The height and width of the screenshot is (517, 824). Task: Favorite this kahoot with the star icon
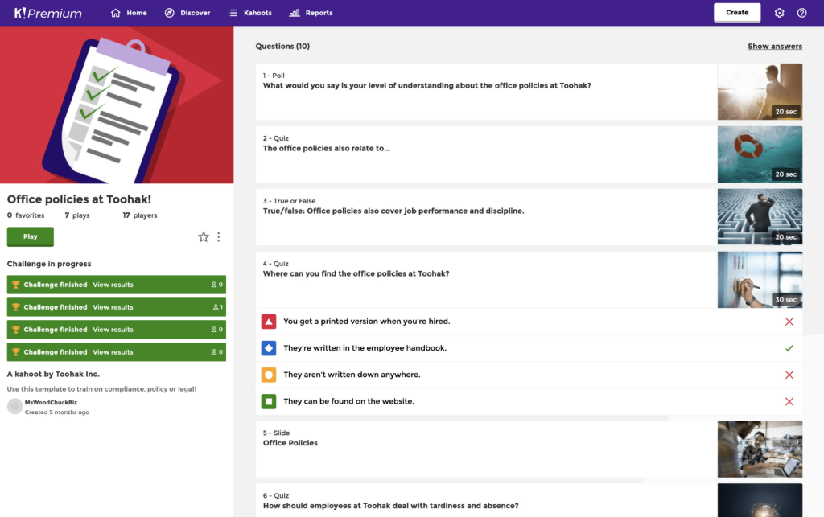click(x=204, y=237)
